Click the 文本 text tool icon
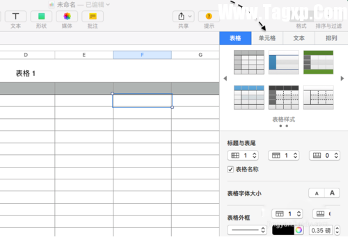 tap(15, 16)
